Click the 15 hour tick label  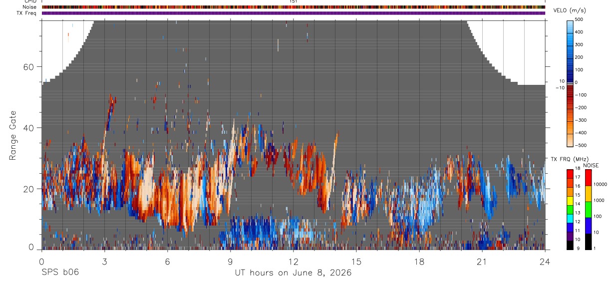[x=356, y=262]
